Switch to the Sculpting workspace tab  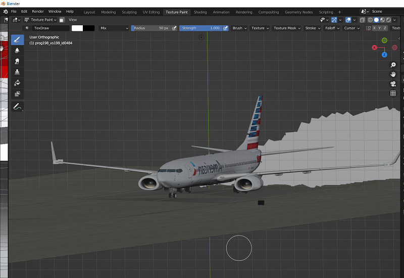(x=129, y=12)
